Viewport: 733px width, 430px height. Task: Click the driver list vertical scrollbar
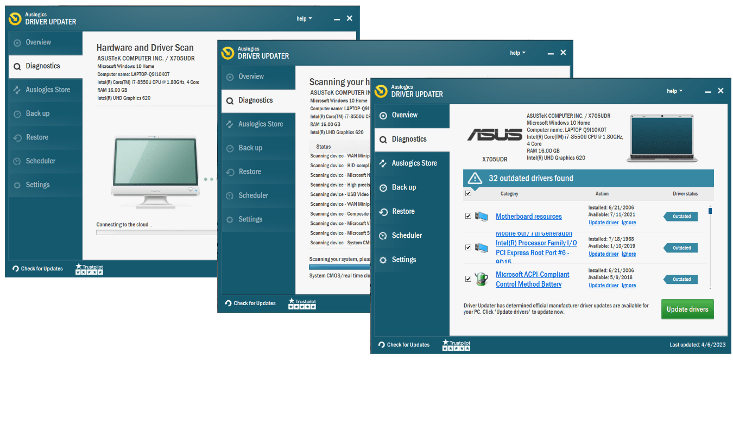point(710,246)
